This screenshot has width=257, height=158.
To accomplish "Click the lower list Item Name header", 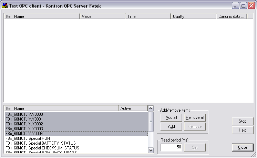I will click(61, 109).
